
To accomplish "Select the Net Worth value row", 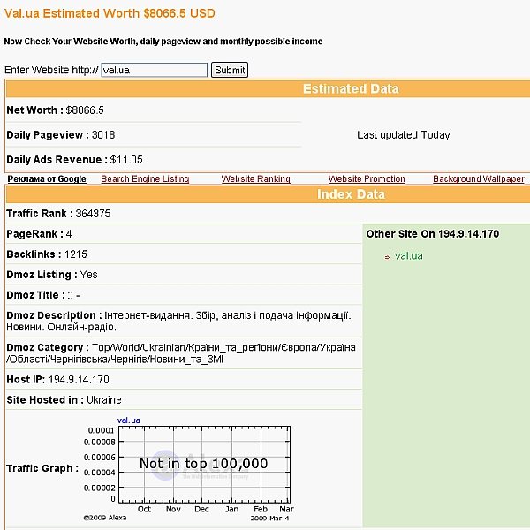I will click(x=56, y=110).
